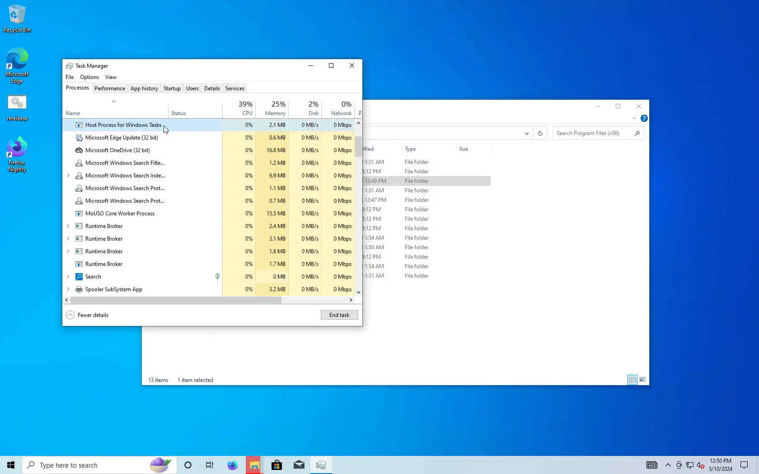Click the Search Program Files (x86) box
Viewport: 759px width, 474px height.
point(598,133)
